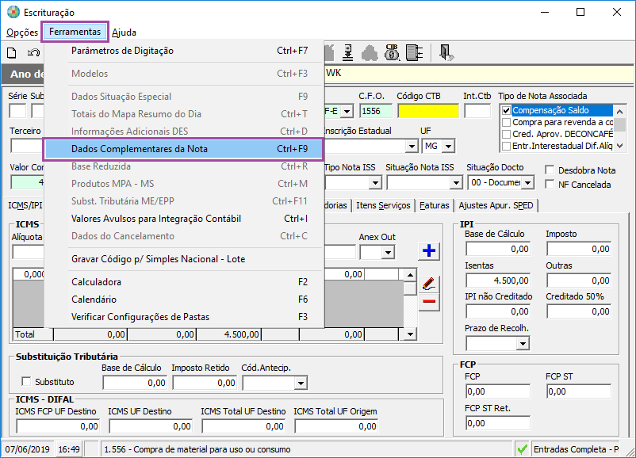This screenshot has width=636, height=458.
Task: Choose Verificar Configurações de Pastas
Action: pyautogui.click(x=183, y=316)
